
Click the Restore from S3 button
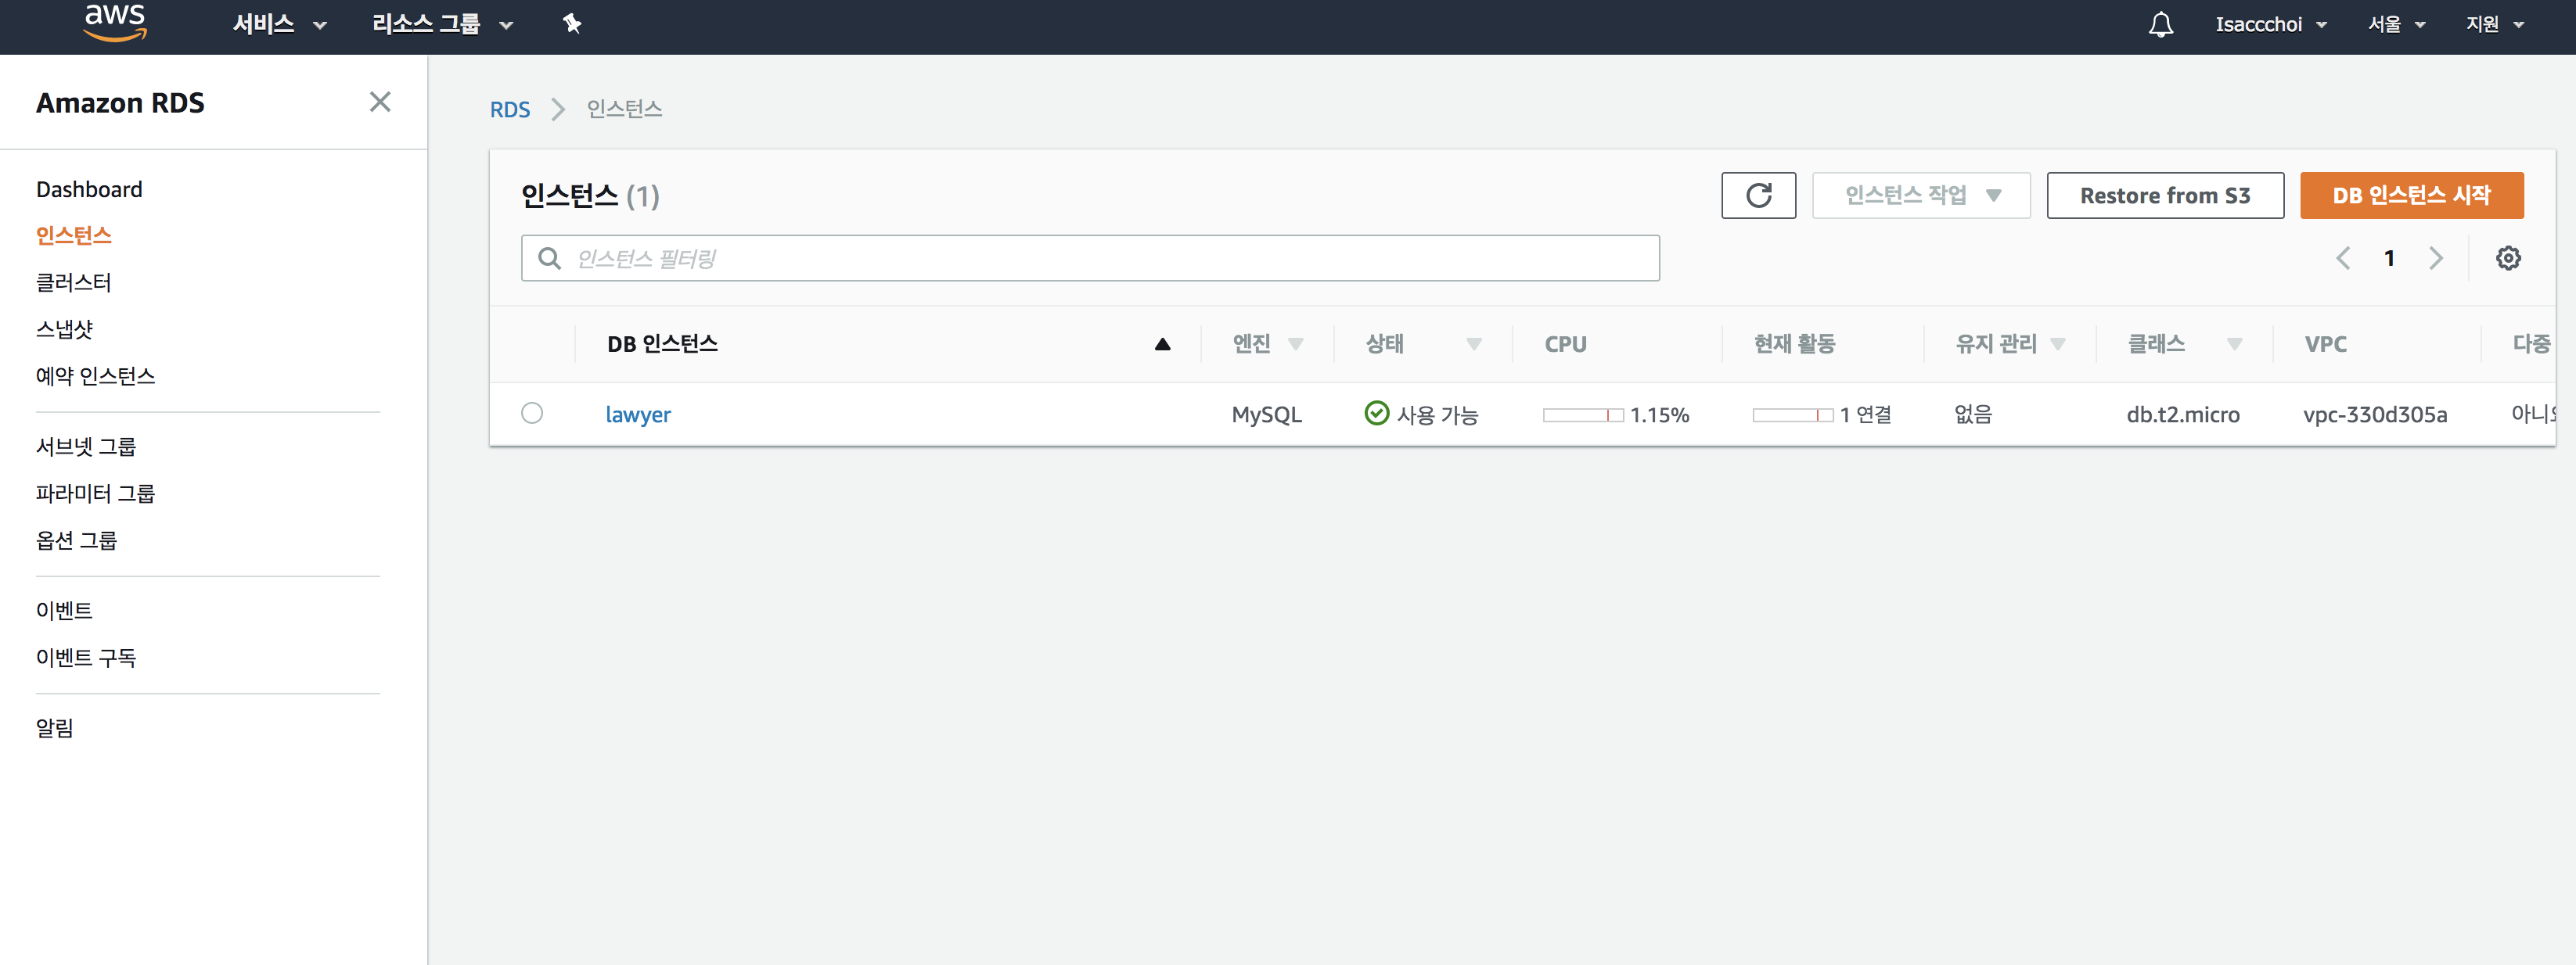tap(2165, 195)
